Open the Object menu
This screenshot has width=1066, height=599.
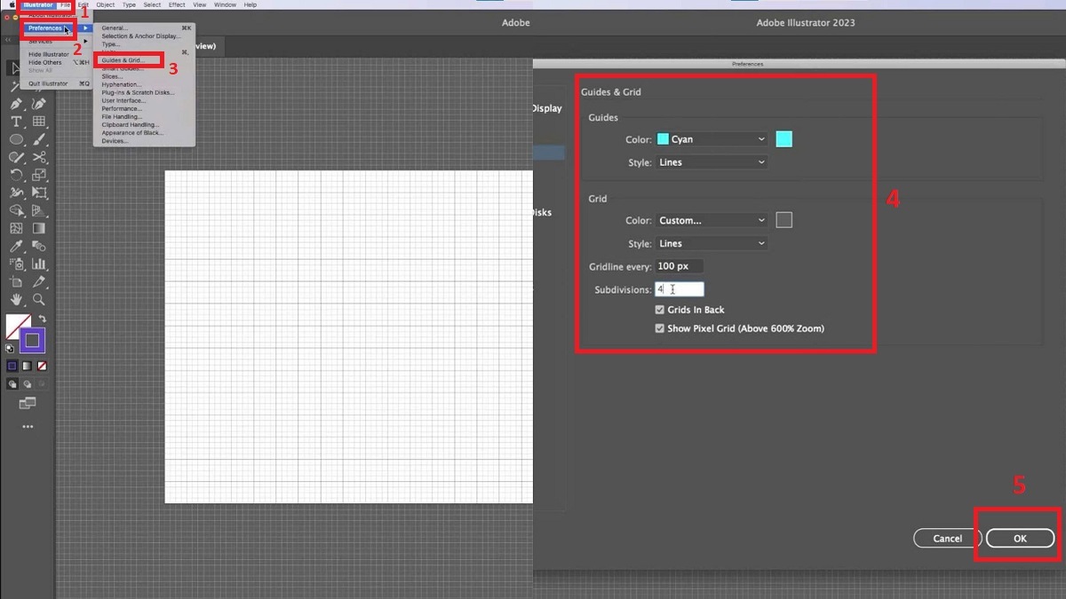(105, 4)
